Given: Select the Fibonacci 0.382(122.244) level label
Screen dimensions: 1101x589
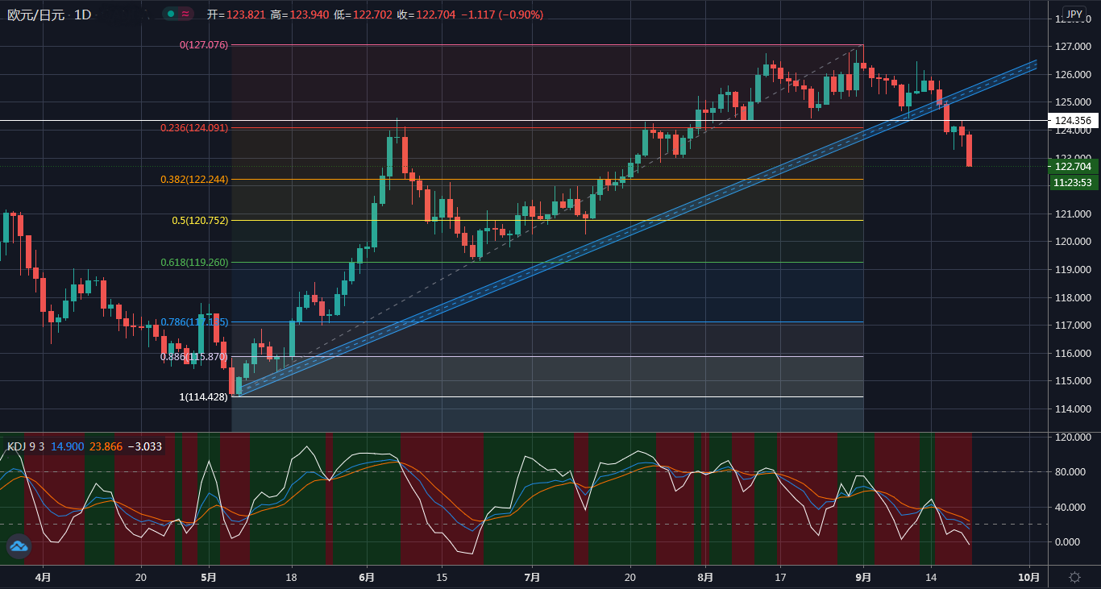Looking at the screenshot, I should [193, 180].
